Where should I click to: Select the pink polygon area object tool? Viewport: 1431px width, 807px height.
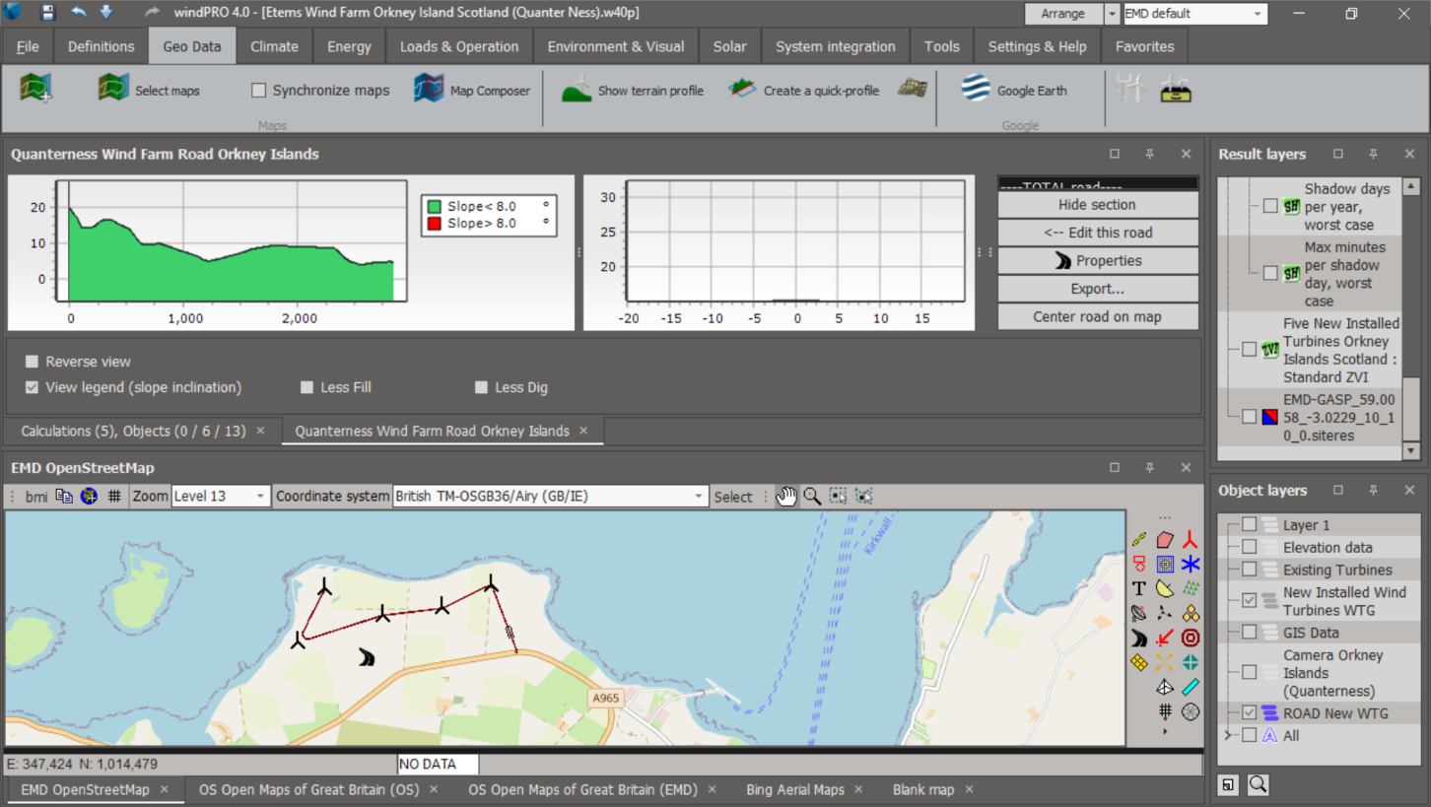tap(1165, 539)
